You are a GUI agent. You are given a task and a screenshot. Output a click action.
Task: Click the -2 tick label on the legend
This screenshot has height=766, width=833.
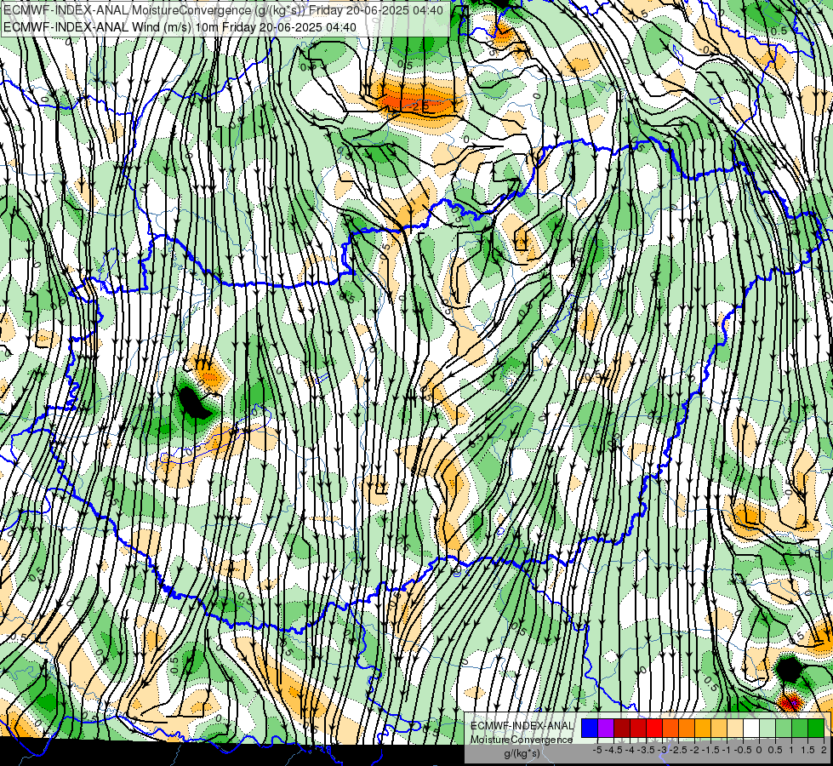pos(694,750)
